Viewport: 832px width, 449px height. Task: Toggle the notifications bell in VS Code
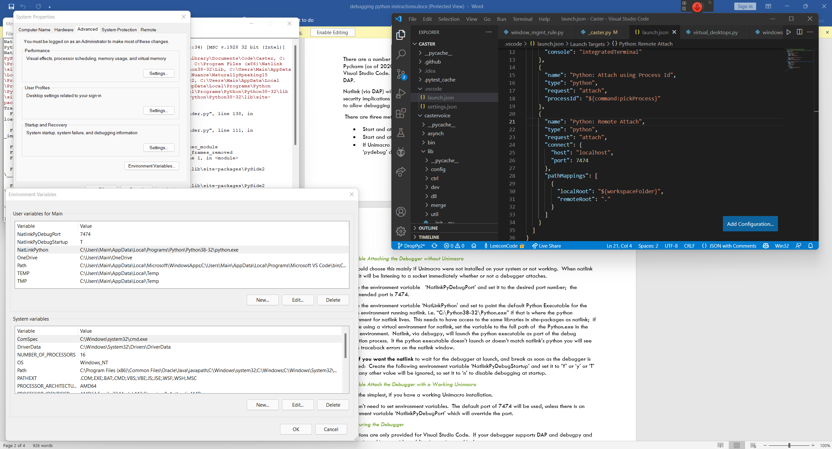tap(811, 246)
